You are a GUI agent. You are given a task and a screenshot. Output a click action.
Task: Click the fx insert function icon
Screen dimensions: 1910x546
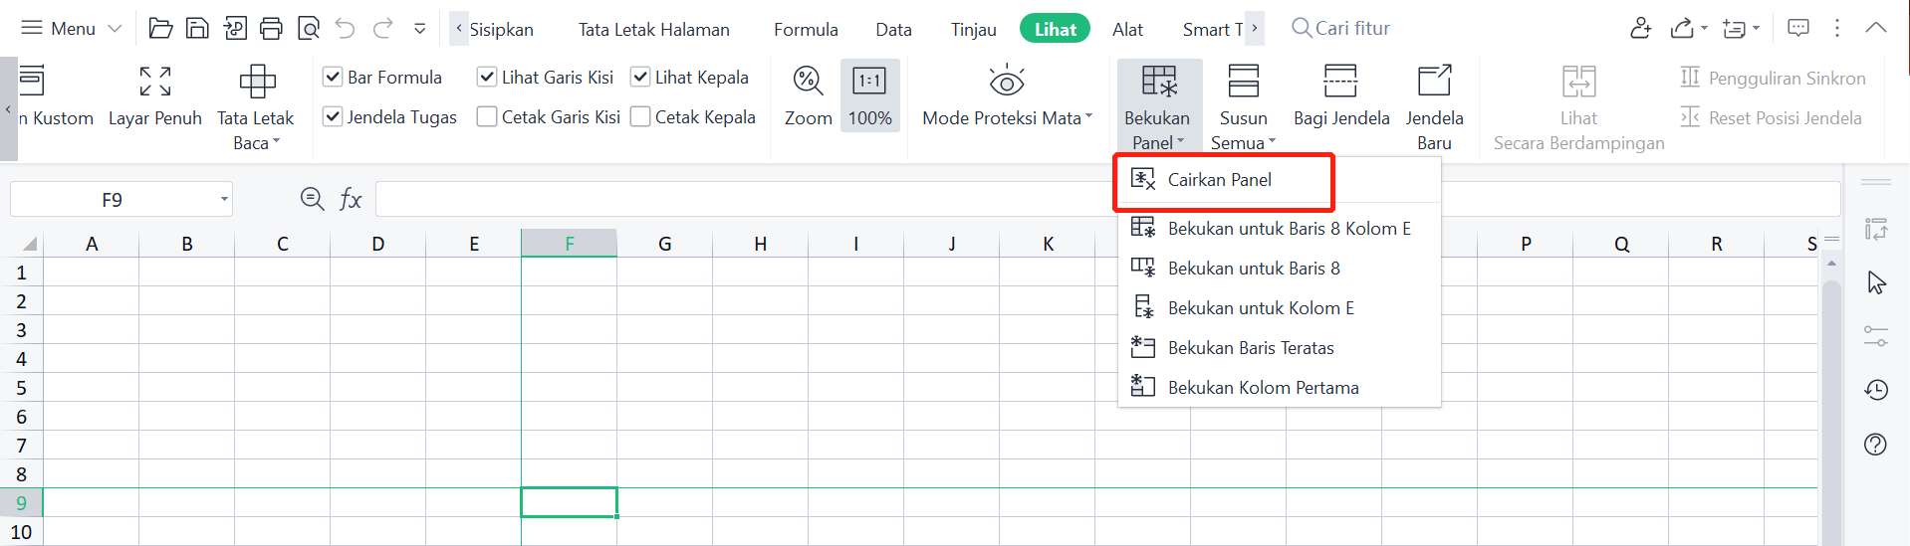click(351, 199)
